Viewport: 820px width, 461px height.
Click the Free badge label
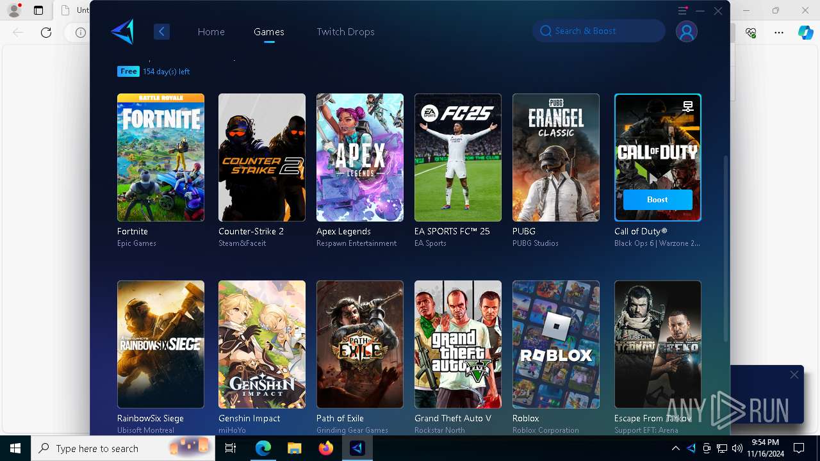click(x=128, y=71)
